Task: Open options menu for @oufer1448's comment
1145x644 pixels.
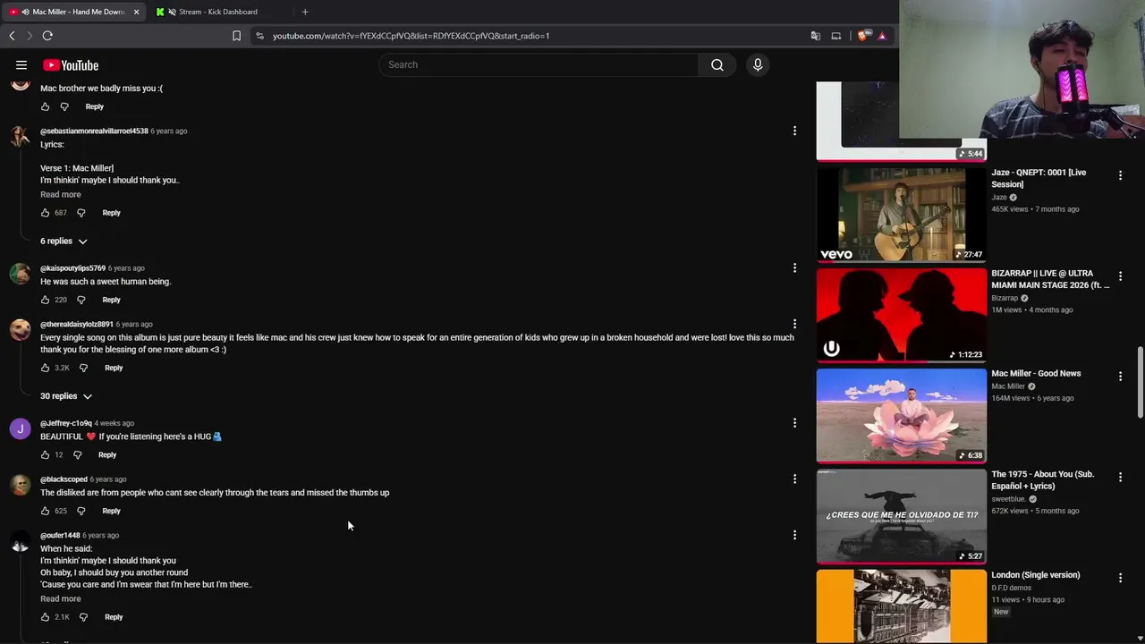Action: [x=794, y=535]
